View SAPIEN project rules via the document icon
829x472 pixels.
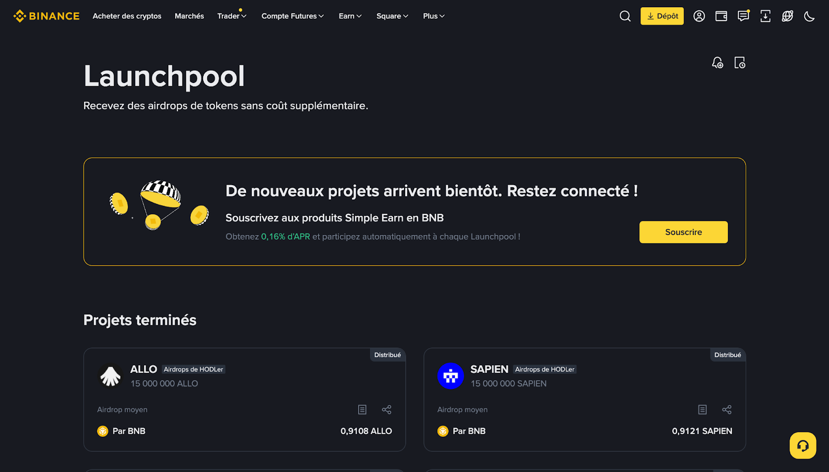pyautogui.click(x=702, y=409)
